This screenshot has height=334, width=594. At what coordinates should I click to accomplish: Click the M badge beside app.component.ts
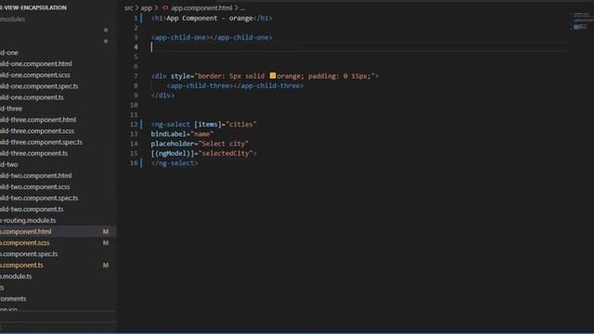[x=106, y=265]
